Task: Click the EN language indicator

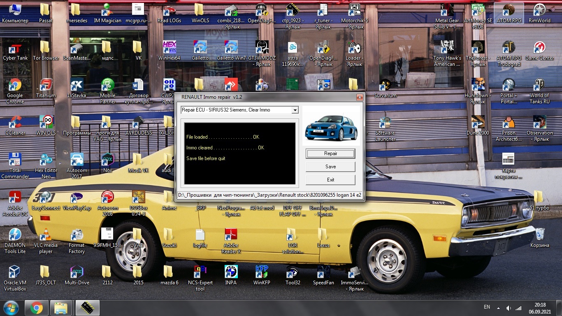Action: click(487, 307)
